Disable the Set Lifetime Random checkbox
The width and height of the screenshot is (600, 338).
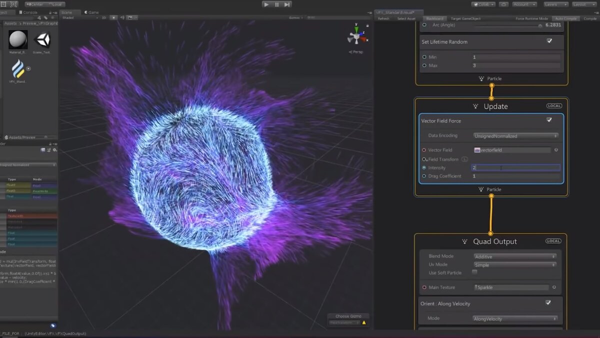tap(549, 41)
